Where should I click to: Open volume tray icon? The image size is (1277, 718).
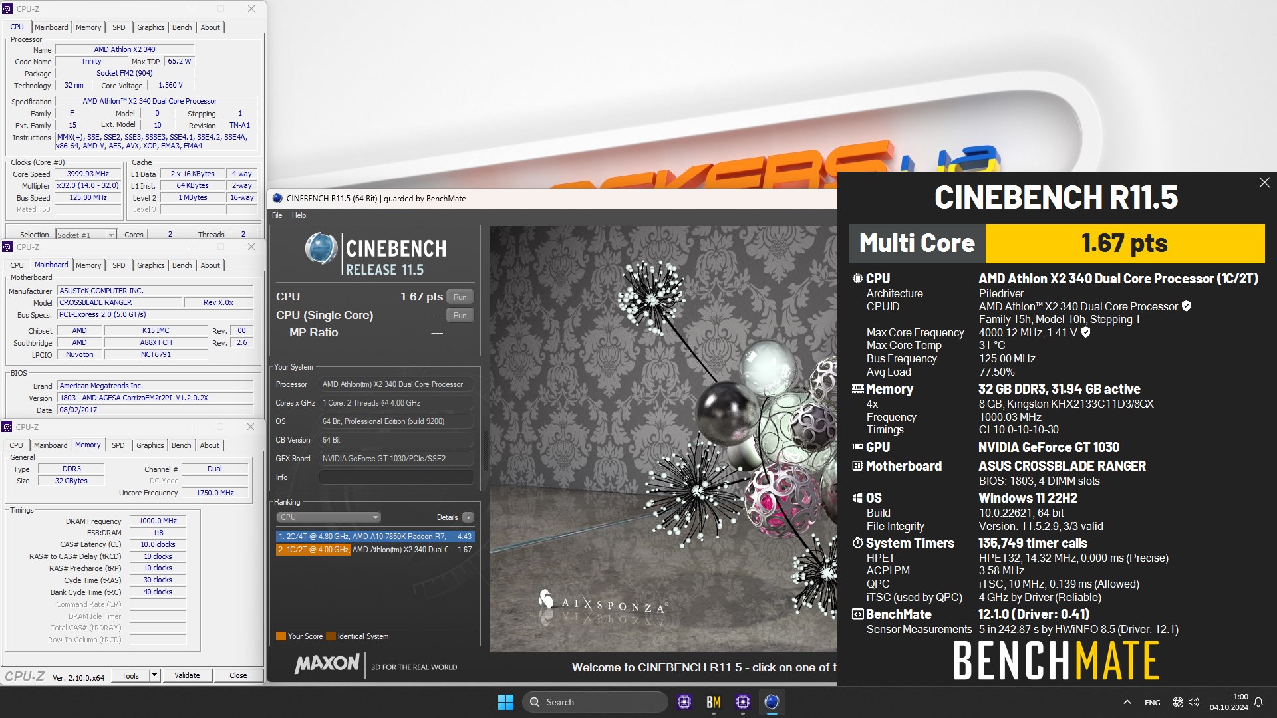(1194, 702)
